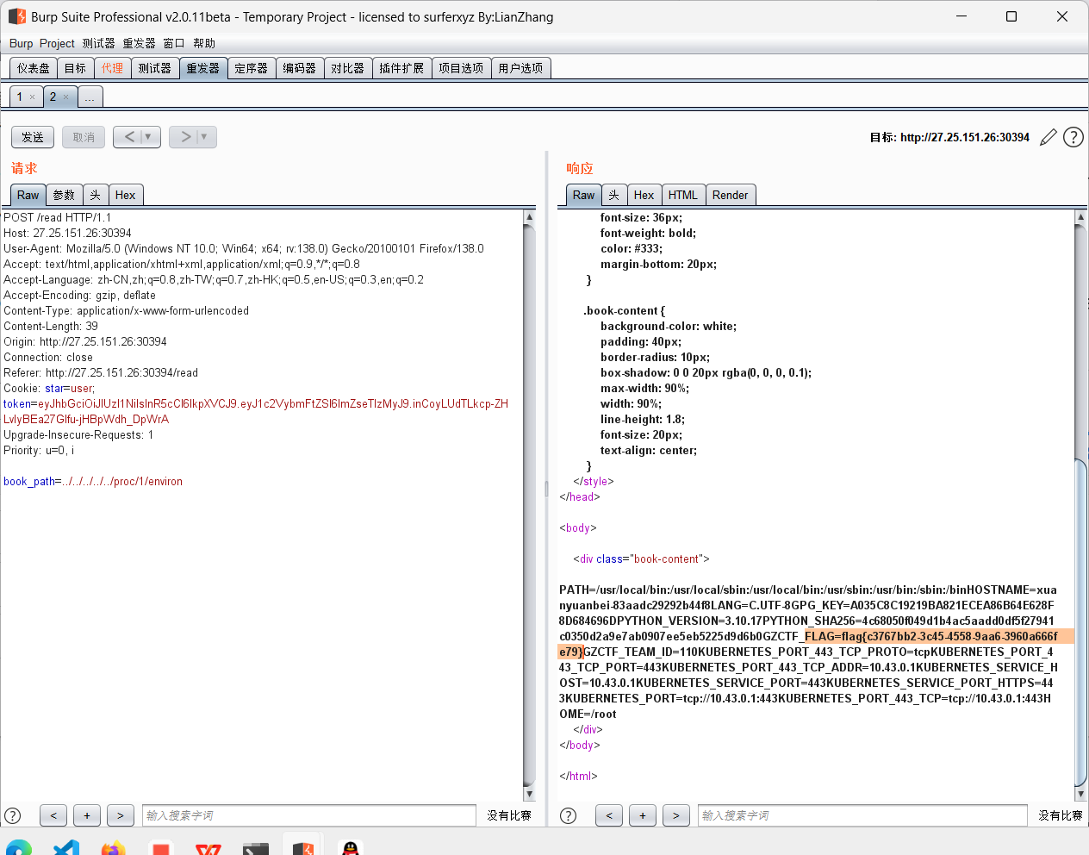Focus the request search input field
The width and height of the screenshot is (1089, 855).
(309, 815)
